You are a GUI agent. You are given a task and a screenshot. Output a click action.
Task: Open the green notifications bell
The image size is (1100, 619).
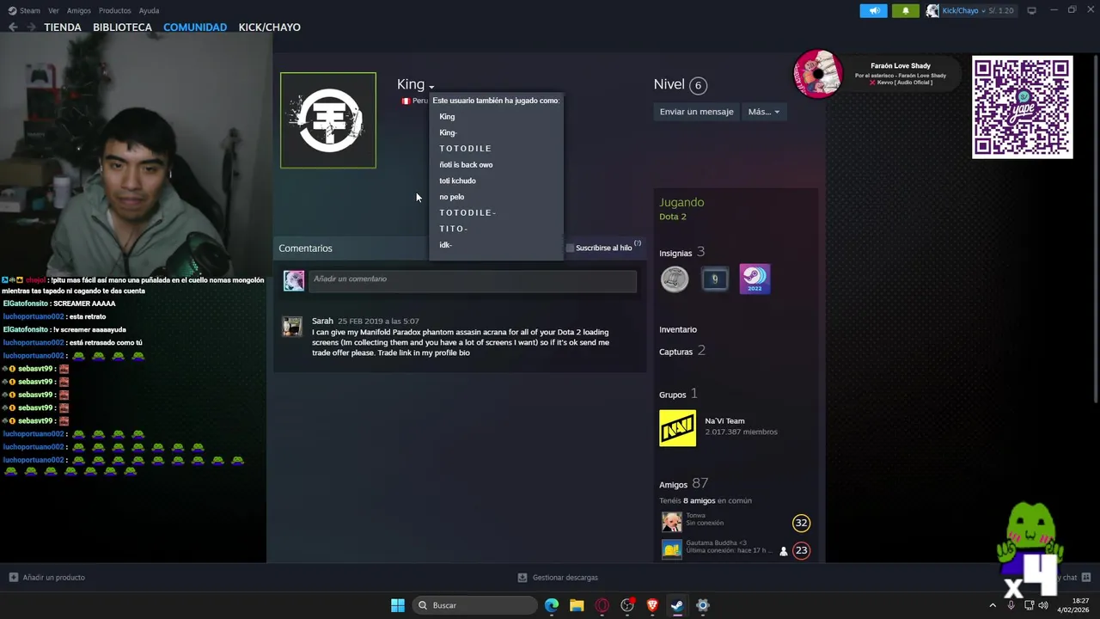pyautogui.click(x=905, y=10)
